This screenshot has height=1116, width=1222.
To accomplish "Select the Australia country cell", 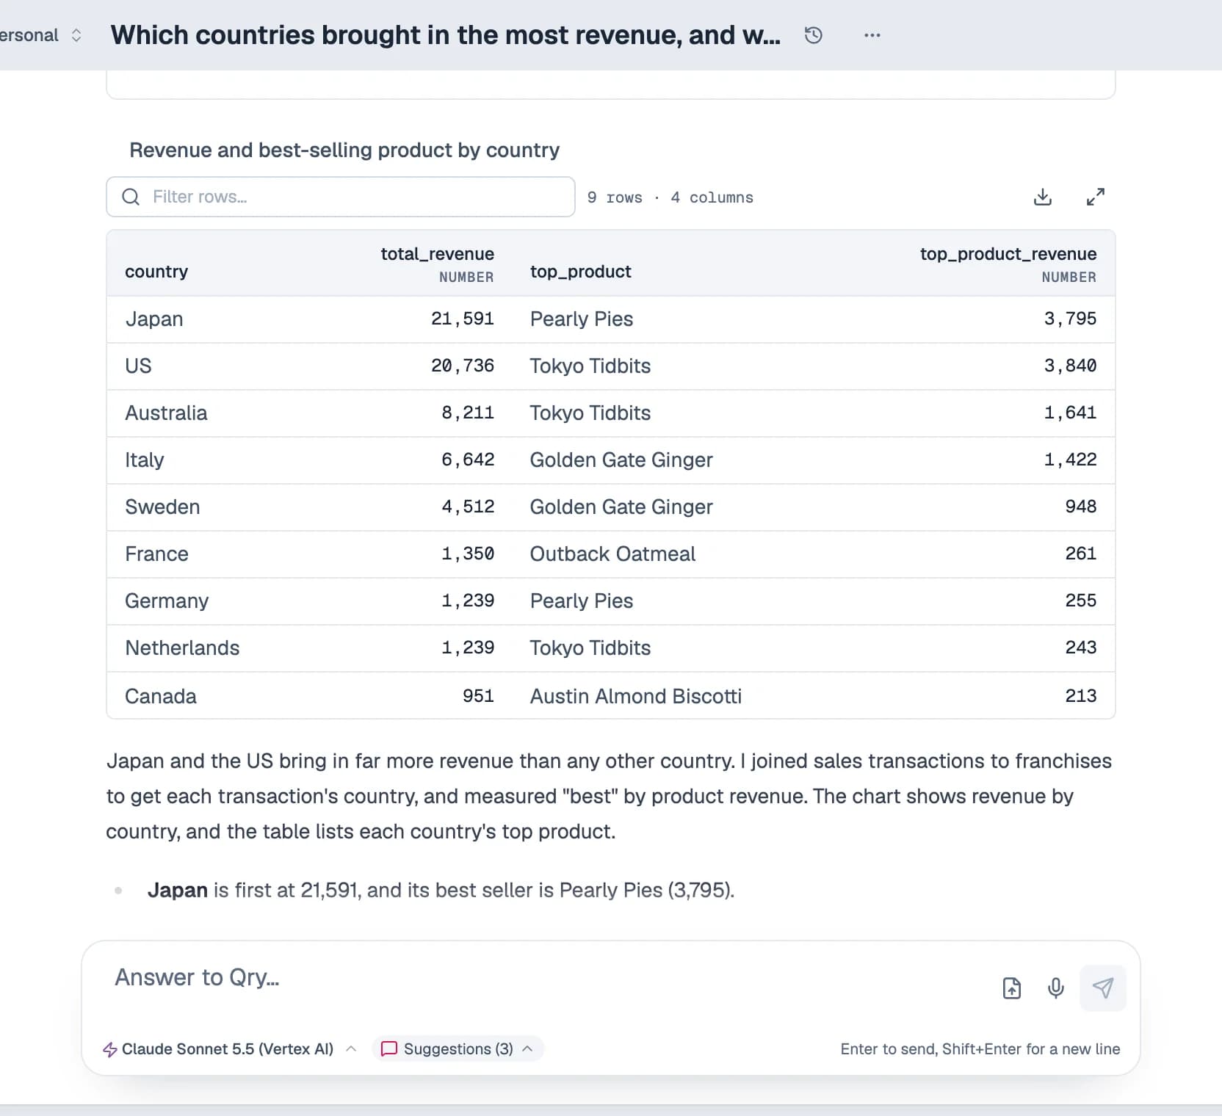I will pos(166,413).
